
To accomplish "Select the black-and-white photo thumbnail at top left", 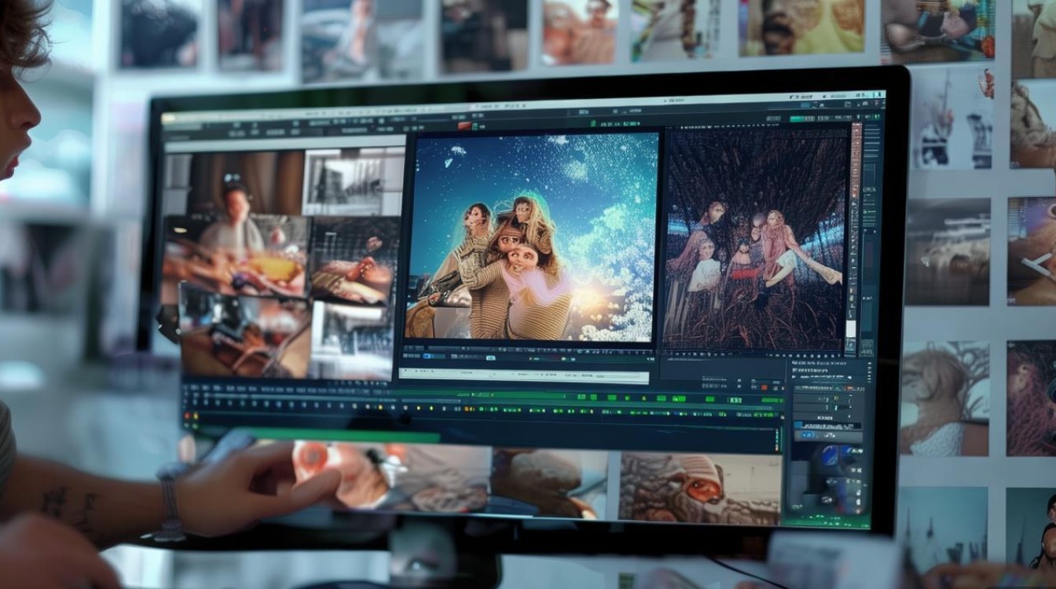I will 353,182.
